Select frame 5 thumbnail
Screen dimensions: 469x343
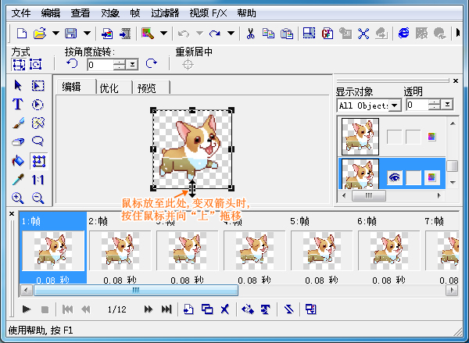point(322,251)
